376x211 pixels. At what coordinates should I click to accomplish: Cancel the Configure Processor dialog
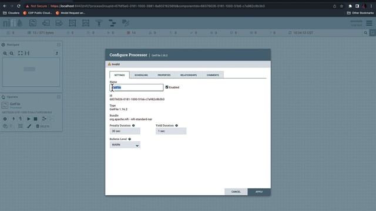click(236, 192)
